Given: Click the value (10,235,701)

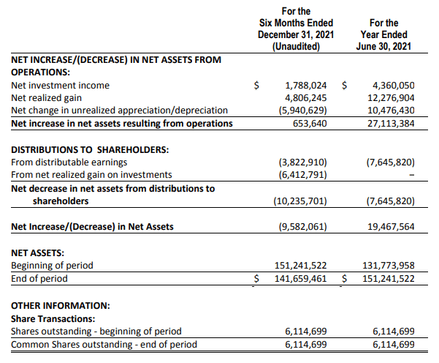Looking at the screenshot, I should coord(300,201).
